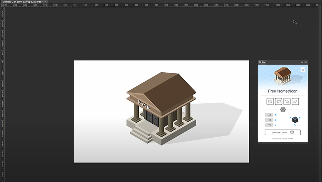Screen dimensions: 322x182
Task: Close the Untitled-2 document tab
Action: click(46, 1)
